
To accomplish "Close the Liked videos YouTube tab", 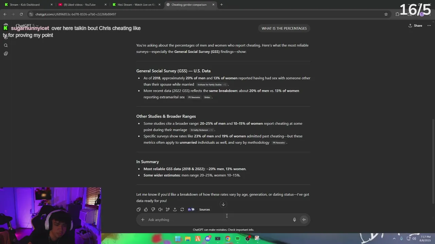I will pyautogui.click(x=105, y=5).
